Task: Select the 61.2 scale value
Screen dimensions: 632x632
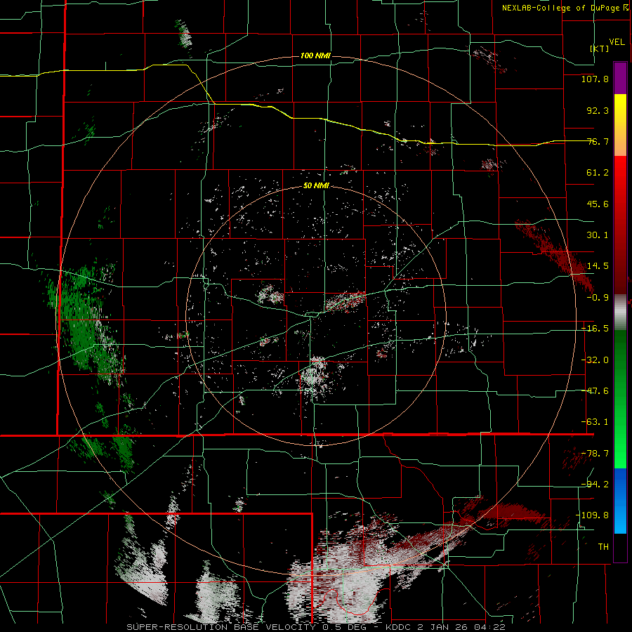Action: tap(598, 173)
